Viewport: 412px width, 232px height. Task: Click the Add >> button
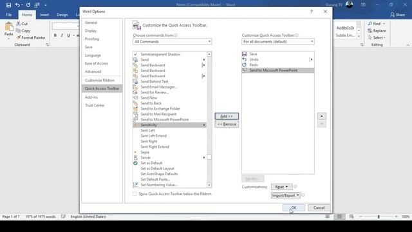tap(227, 116)
